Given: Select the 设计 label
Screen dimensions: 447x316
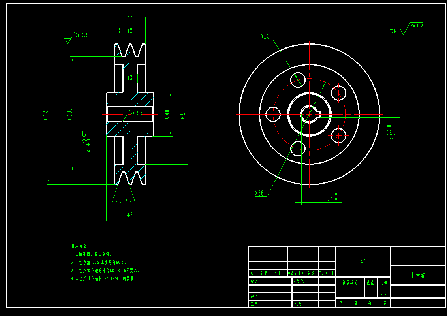Looking at the screenshot, I should pos(254,281).
